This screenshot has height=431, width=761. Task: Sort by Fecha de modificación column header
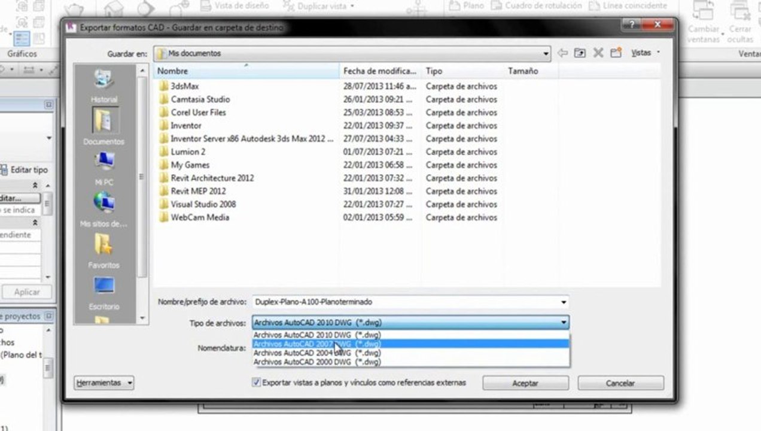click(x=380, y=71)
